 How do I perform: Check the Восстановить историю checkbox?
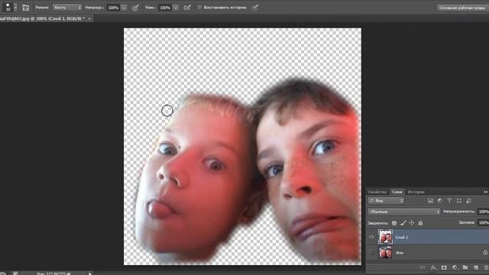click(199, 8)
